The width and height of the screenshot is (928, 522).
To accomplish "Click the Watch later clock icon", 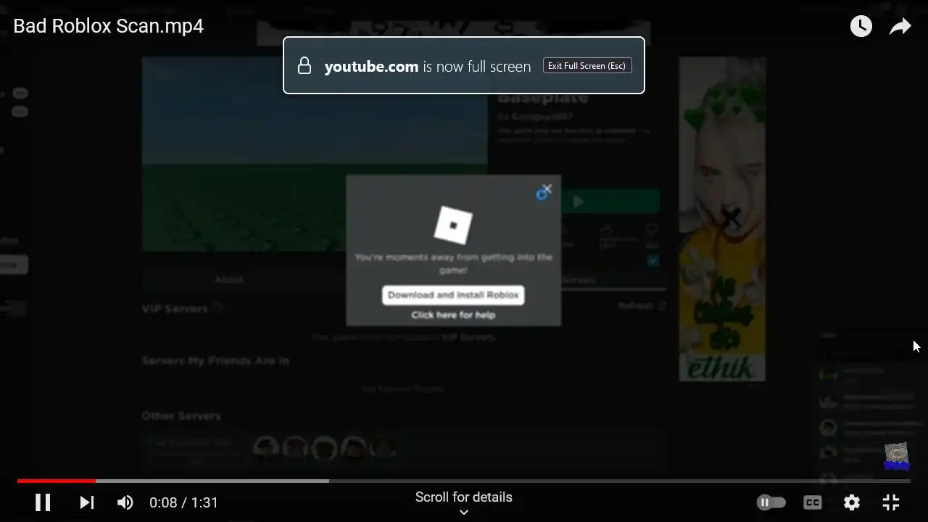I will tap(861, 27).
